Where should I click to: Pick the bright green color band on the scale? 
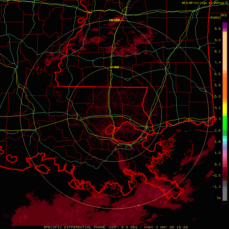pyautogui.click(x=225, y=123)
